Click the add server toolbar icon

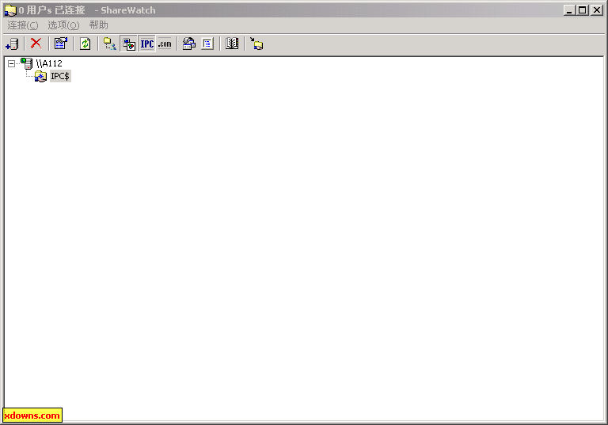[12, 44]
